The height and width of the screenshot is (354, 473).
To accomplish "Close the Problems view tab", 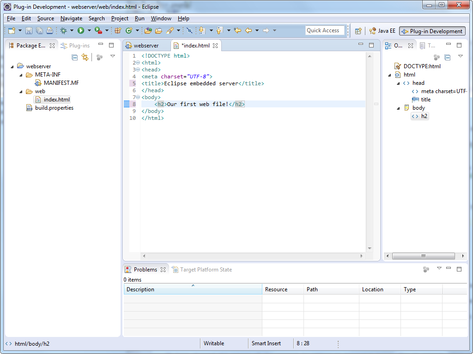I will click(x=163, y=269).
